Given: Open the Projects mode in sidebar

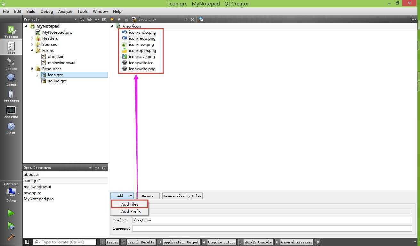Looking at the screenshot, I should [x=11, y=96].
